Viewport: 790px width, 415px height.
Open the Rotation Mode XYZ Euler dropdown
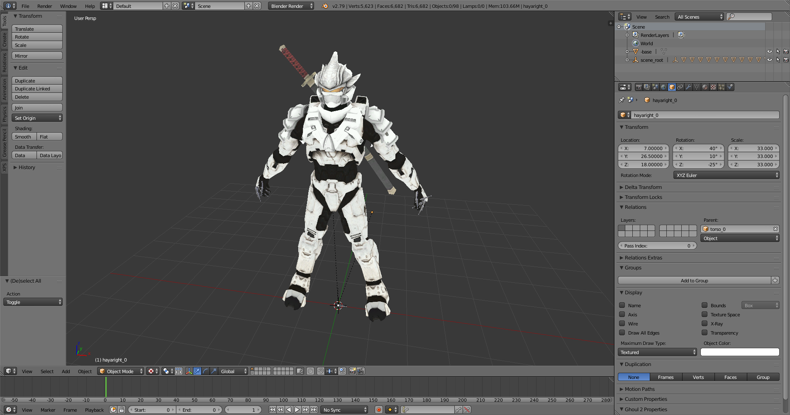coord(726,175)
